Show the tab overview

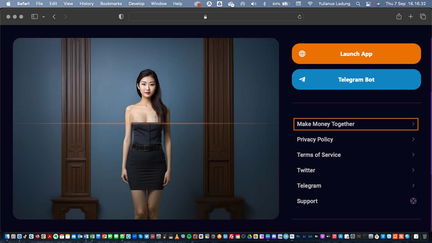tap(423, 17)
